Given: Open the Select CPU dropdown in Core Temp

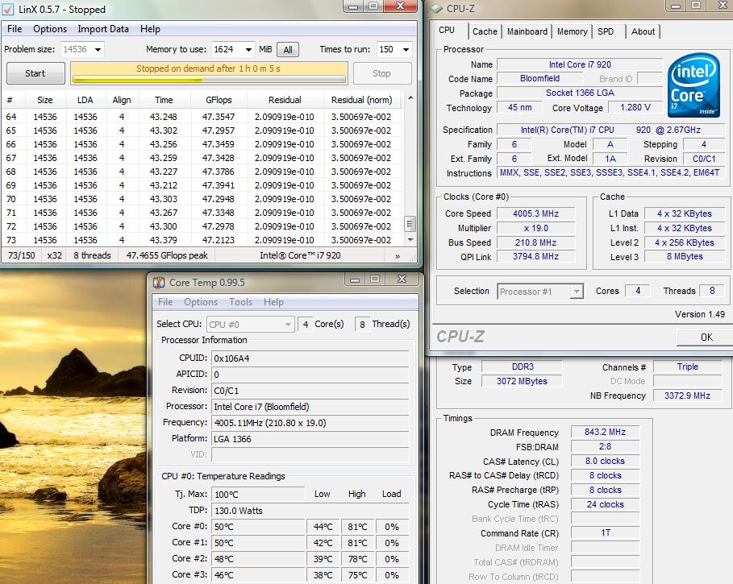Looking at the screenshot, I should (x=250, y=324).
